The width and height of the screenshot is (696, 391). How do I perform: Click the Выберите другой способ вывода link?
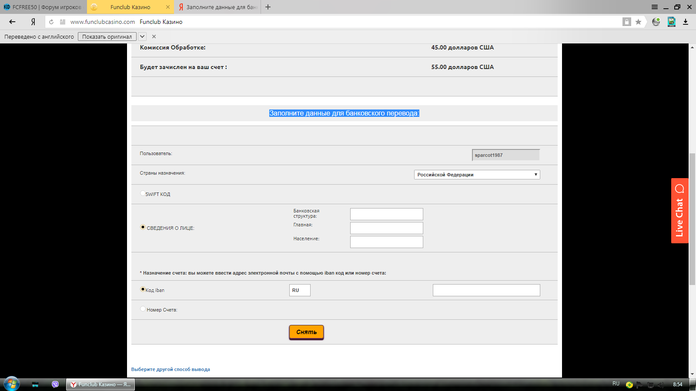(x=171, y=369)
